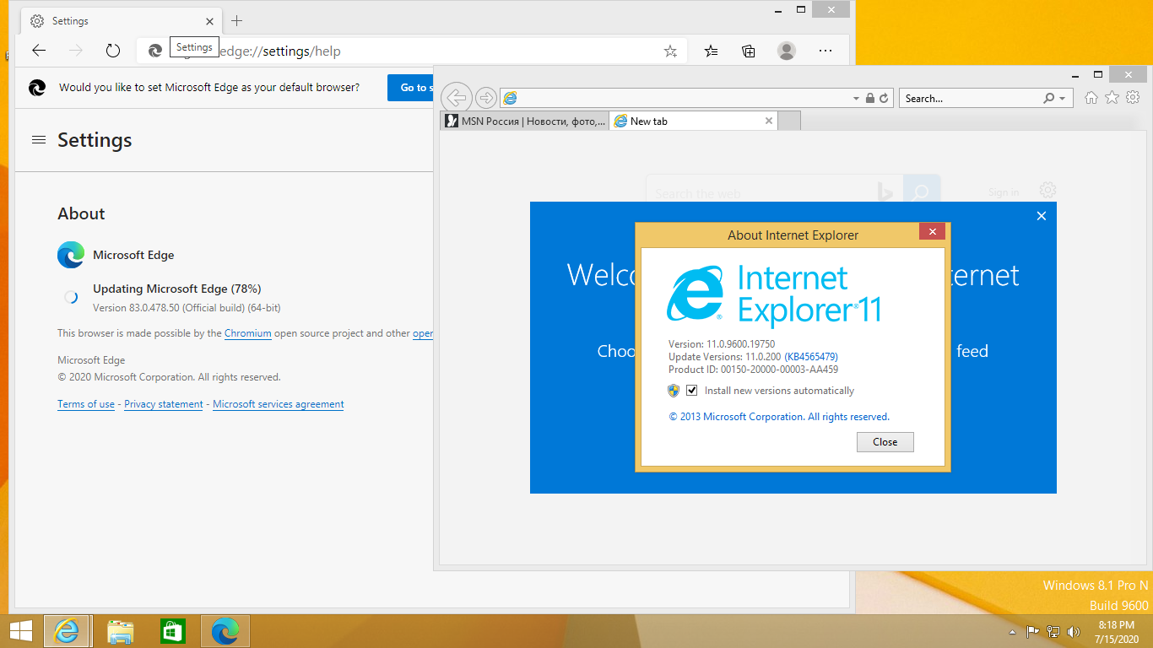The width and height of the screenshot is (1153, 648).
Task: Open Edge Settings and more menu
Action: 826,51
